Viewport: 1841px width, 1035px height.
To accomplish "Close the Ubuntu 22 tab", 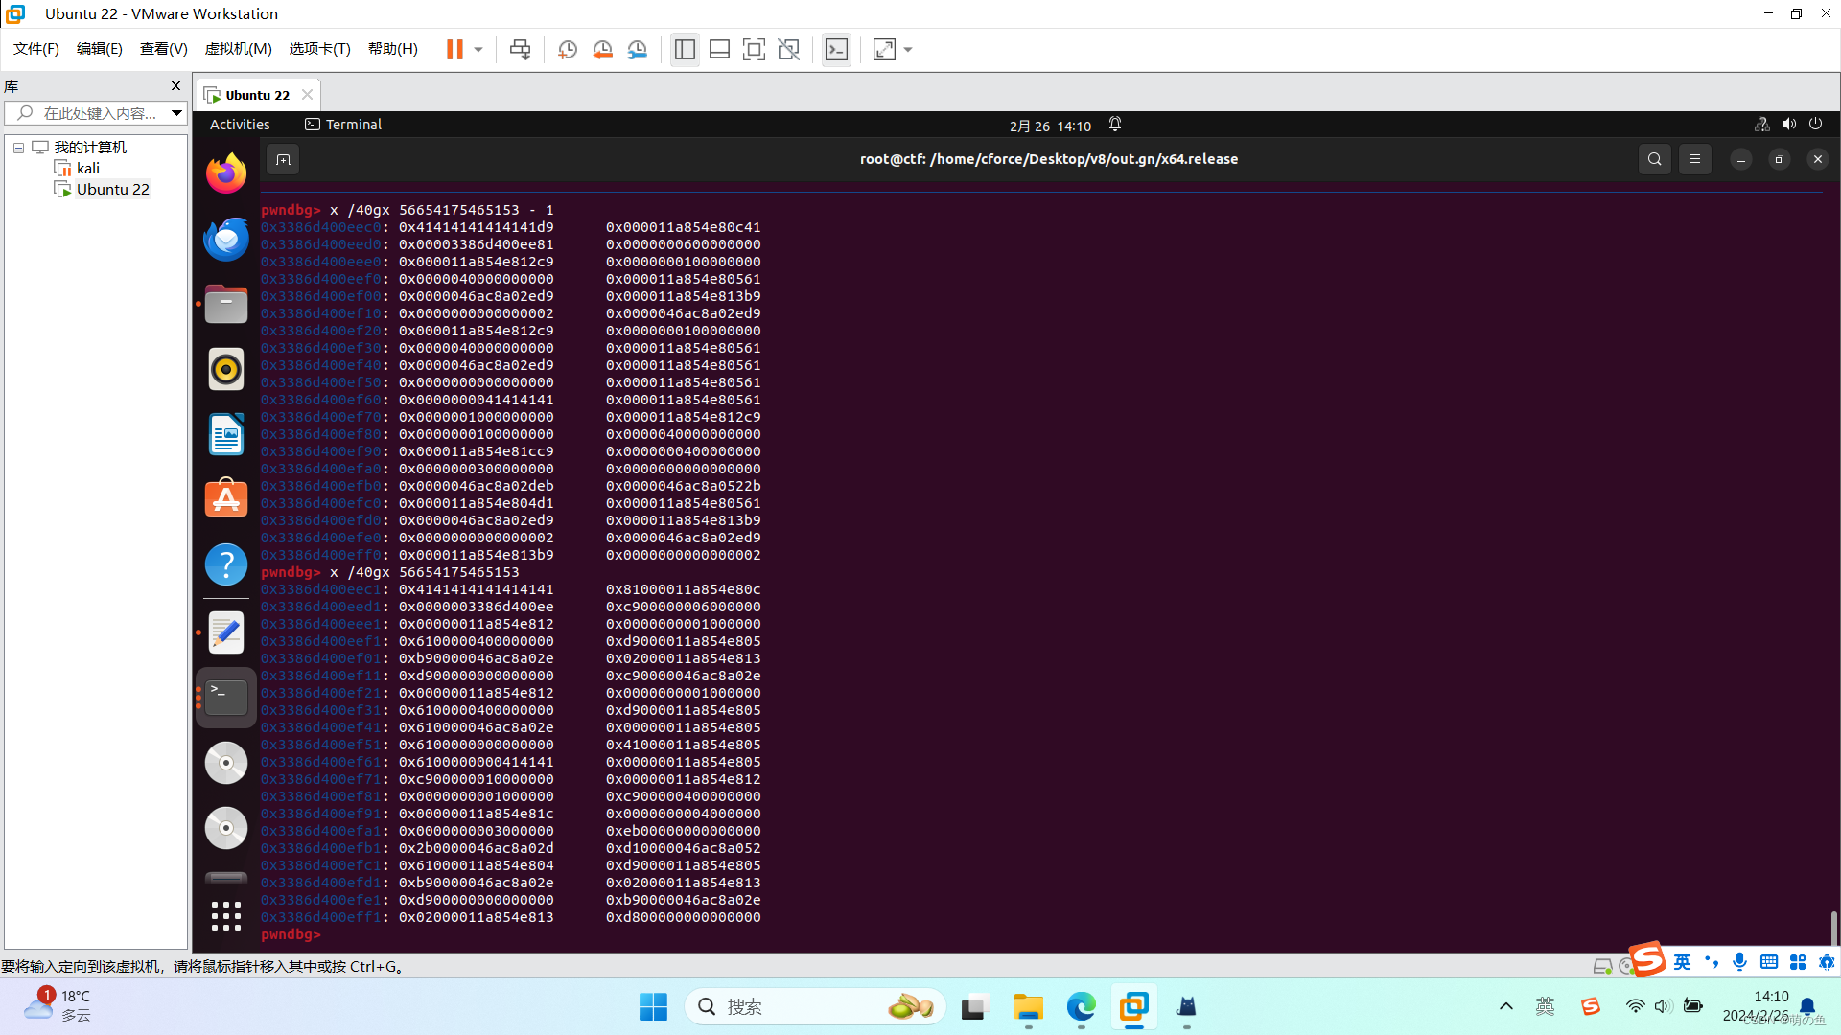I will pyautogui.click(x=307, y=95).
